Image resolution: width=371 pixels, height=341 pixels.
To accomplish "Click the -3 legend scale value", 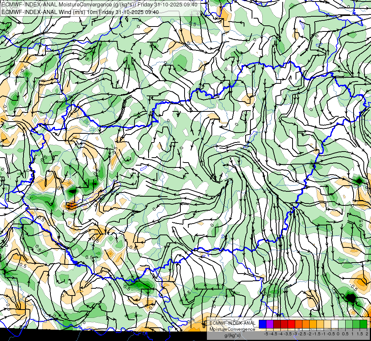I will [x=295, y=334].
